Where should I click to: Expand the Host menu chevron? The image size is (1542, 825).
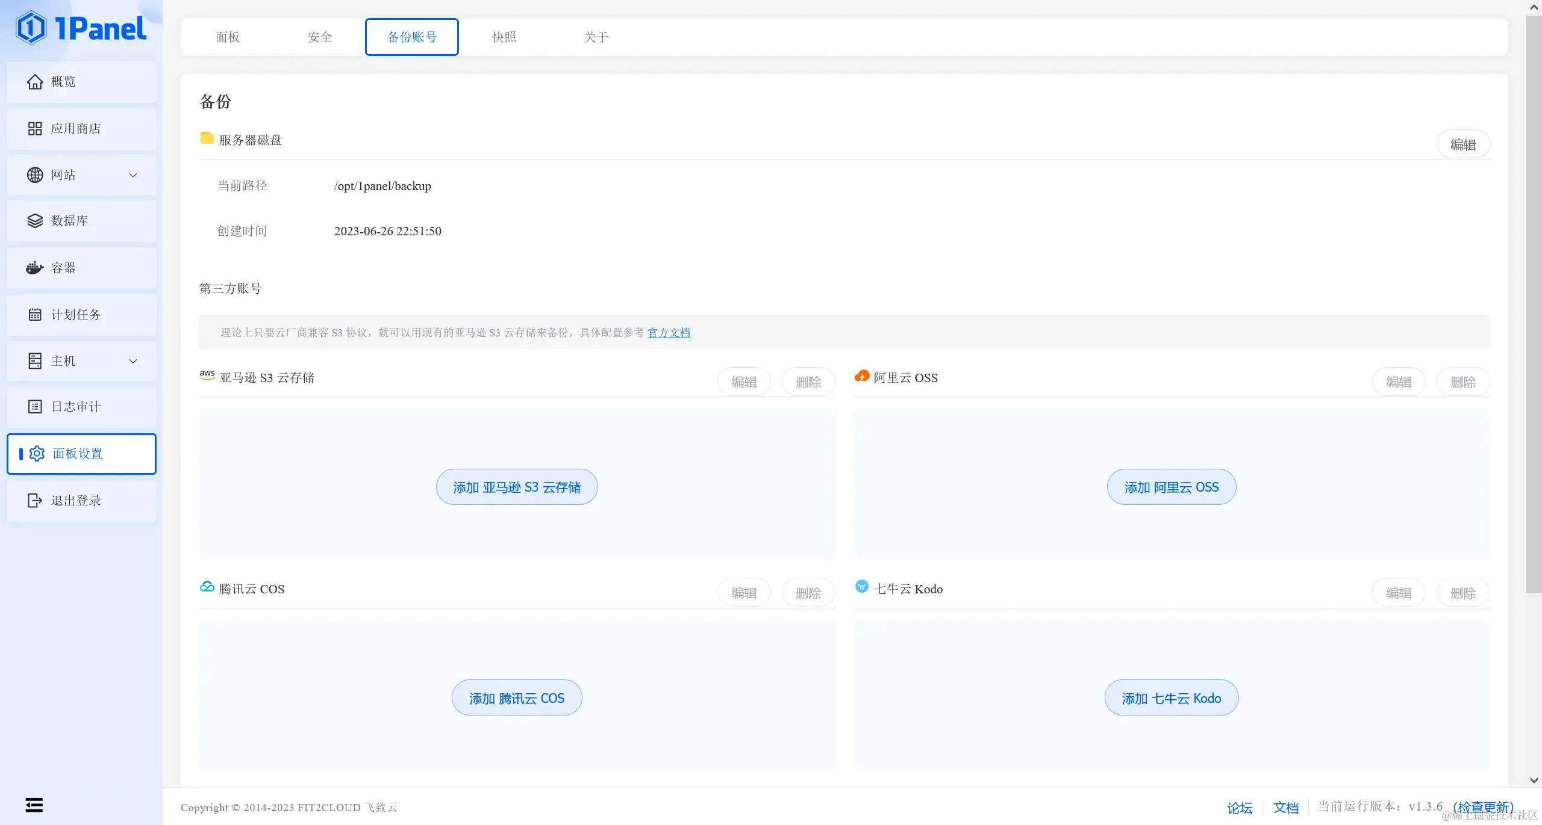click(x=133, y=361)
